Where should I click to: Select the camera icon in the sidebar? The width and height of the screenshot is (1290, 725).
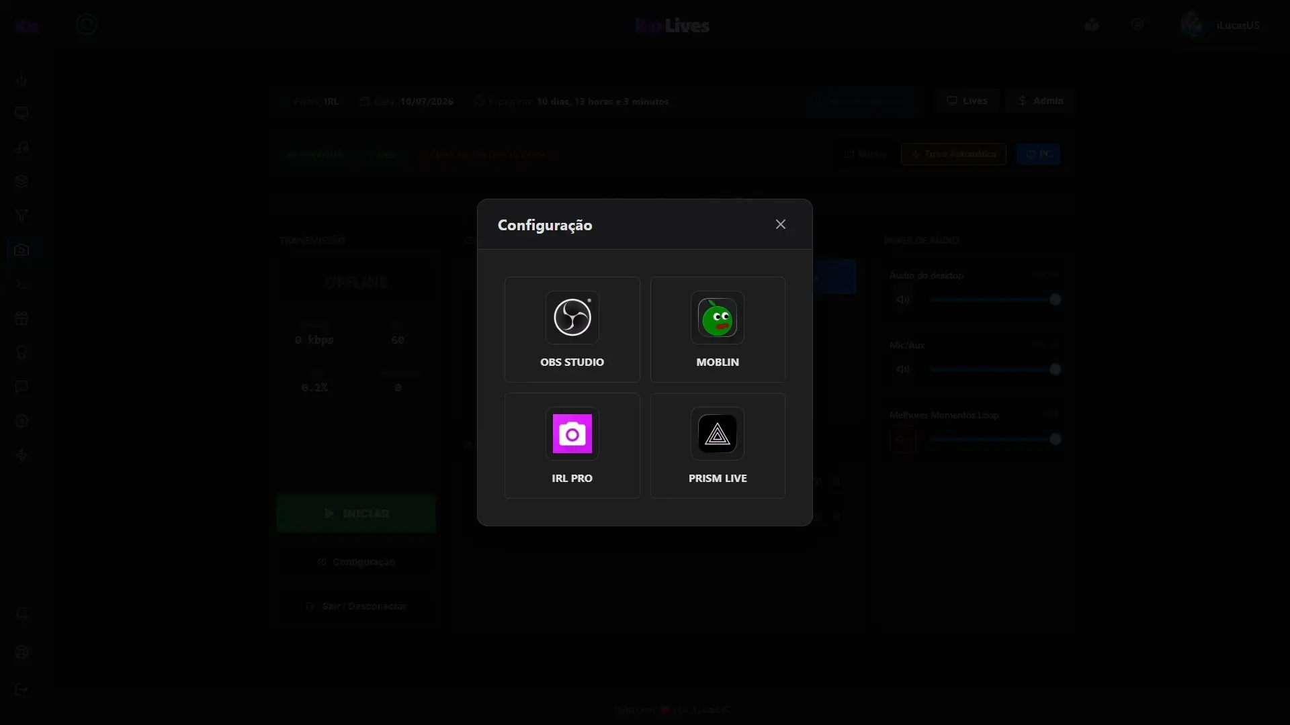21,250
